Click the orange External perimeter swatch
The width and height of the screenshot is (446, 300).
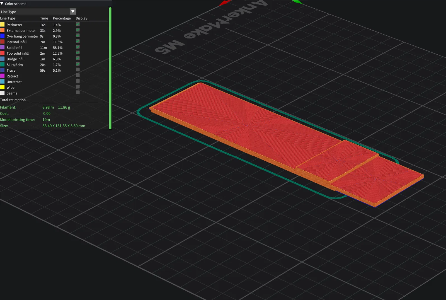3,30
